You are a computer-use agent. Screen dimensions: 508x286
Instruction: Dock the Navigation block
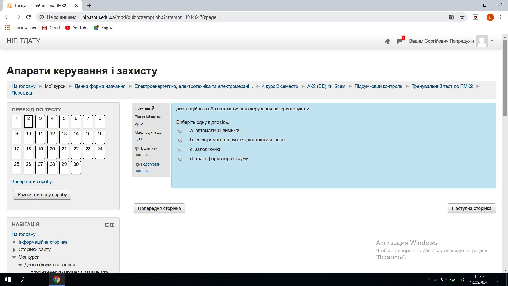[112, 225]
